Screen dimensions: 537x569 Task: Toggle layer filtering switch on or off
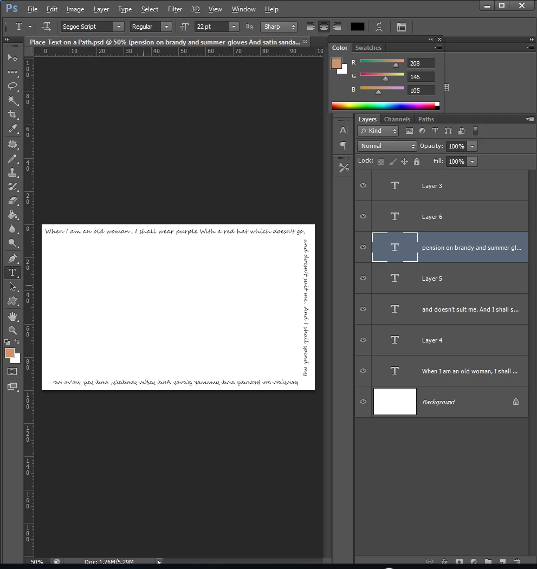point(475,131)
